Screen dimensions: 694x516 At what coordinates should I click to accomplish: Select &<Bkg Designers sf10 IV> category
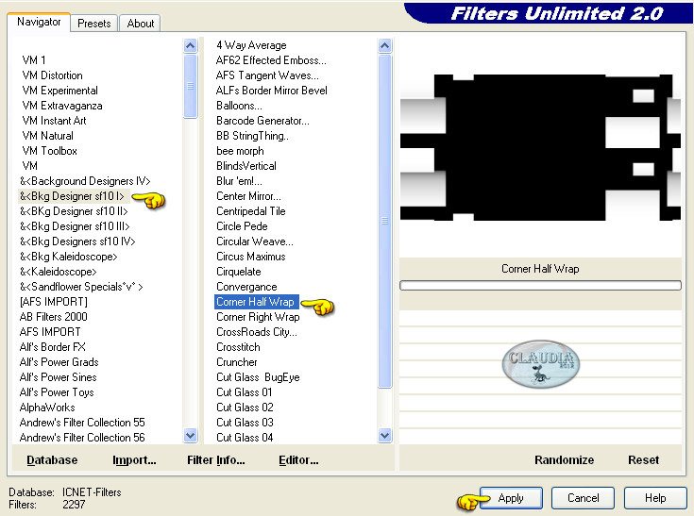(77, 241)
